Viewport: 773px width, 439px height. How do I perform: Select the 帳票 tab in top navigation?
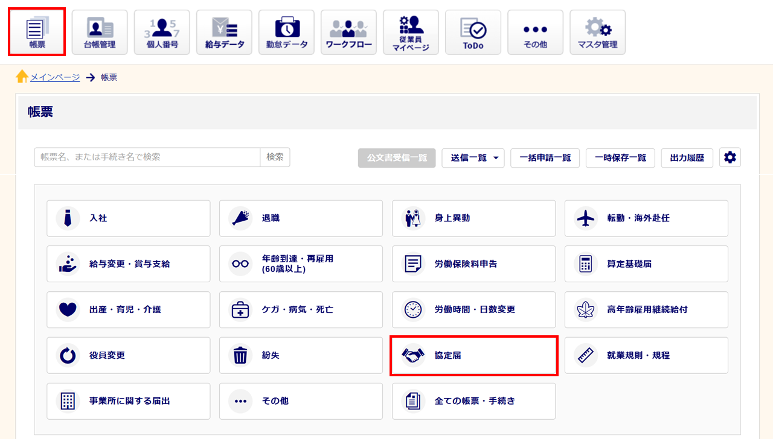pos(37,33)
